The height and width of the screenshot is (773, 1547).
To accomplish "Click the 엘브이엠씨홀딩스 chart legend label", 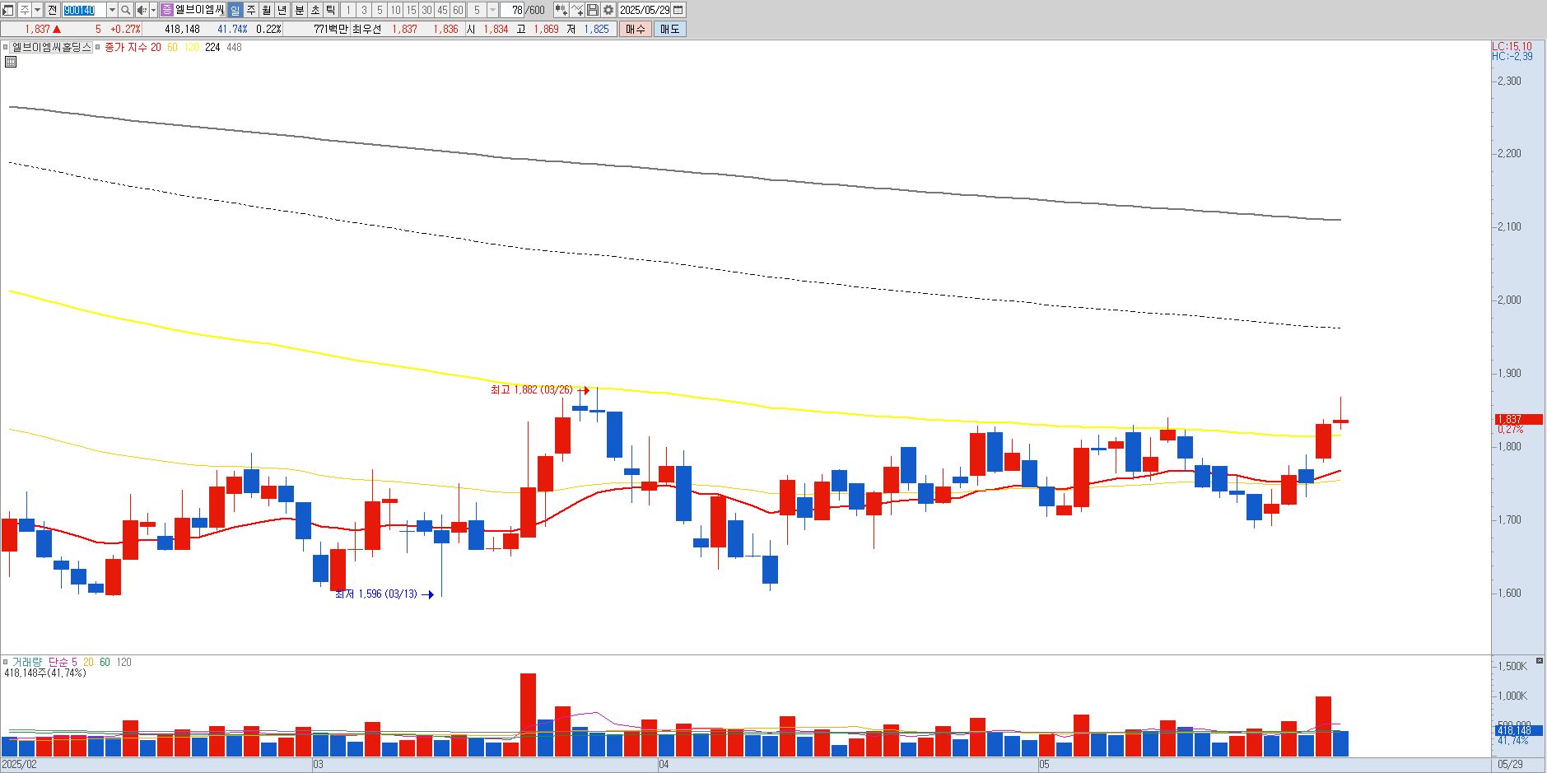I will click(51, 47).
